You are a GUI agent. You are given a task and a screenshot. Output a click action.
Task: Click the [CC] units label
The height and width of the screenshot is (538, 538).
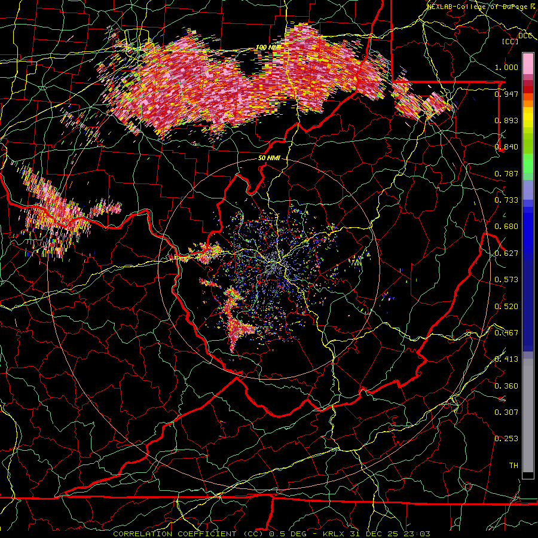click(511, 41)
